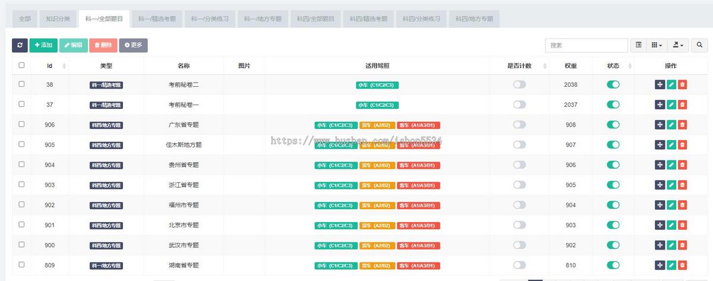
Task: Sort the table by Id column
Action: pyautogui.click(x=50, y=66)
